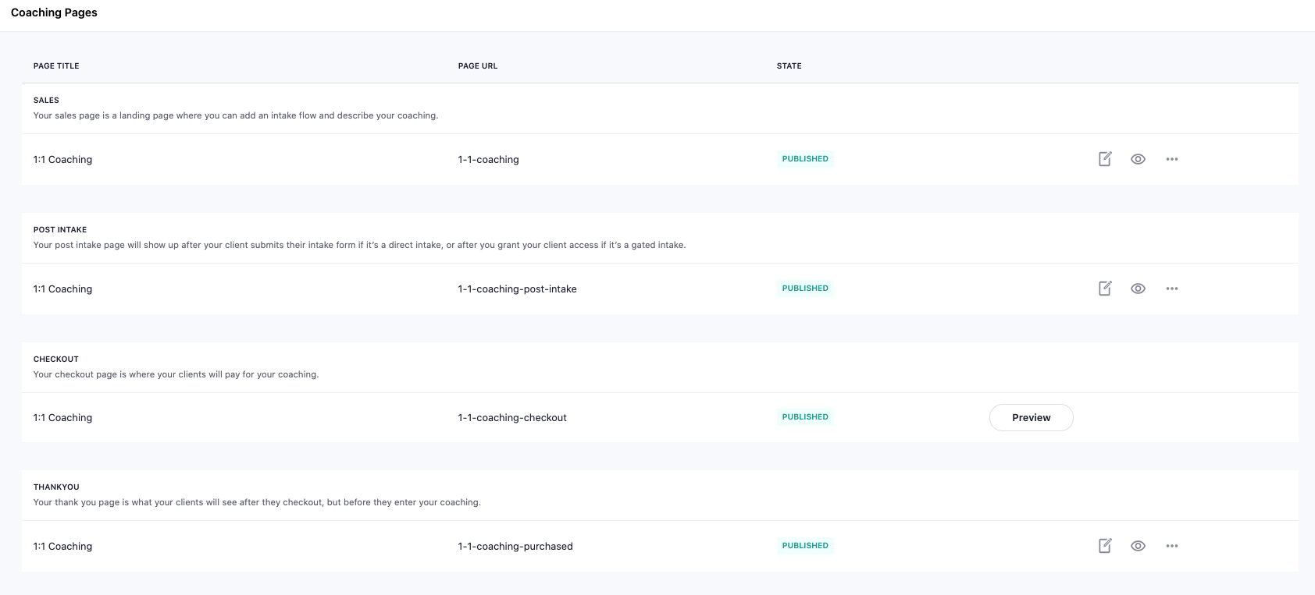Open more options for Post Intake page
The width and height of the screenshot is (1315, 595).
pos(1171,289)
